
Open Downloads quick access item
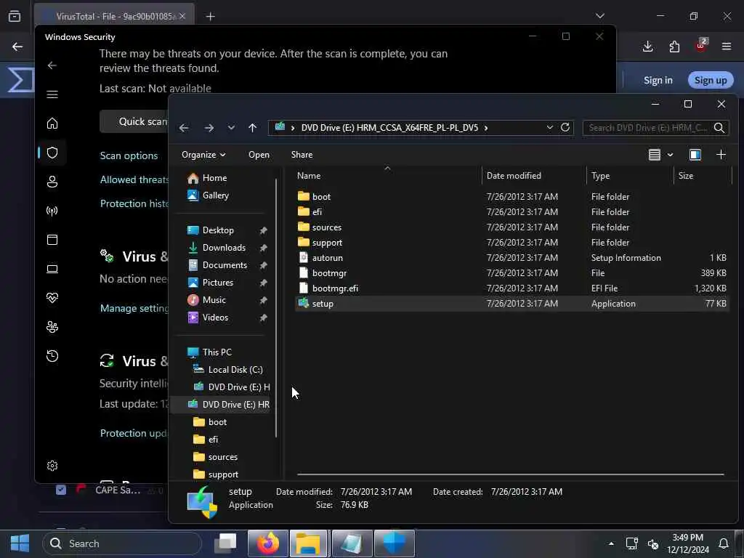217,248
